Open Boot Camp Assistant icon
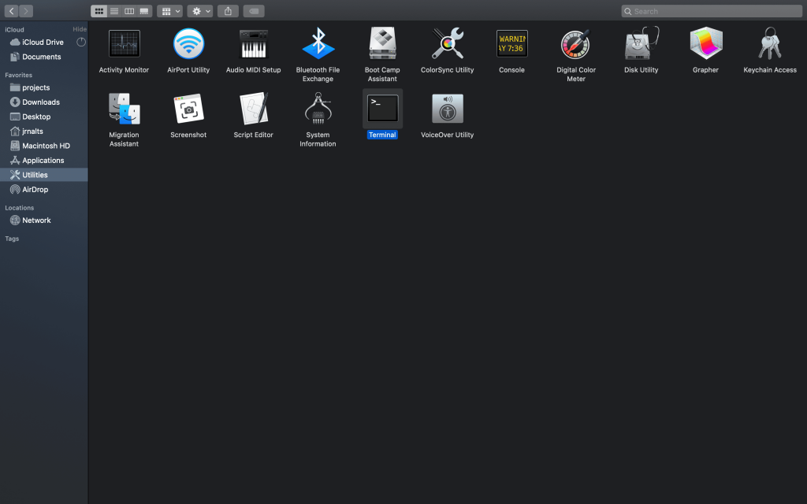 (382, 44)
